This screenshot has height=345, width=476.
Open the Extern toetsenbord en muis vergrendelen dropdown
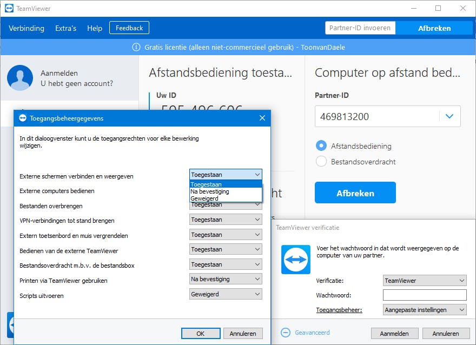pyautogui.click(x=226, y=235)
